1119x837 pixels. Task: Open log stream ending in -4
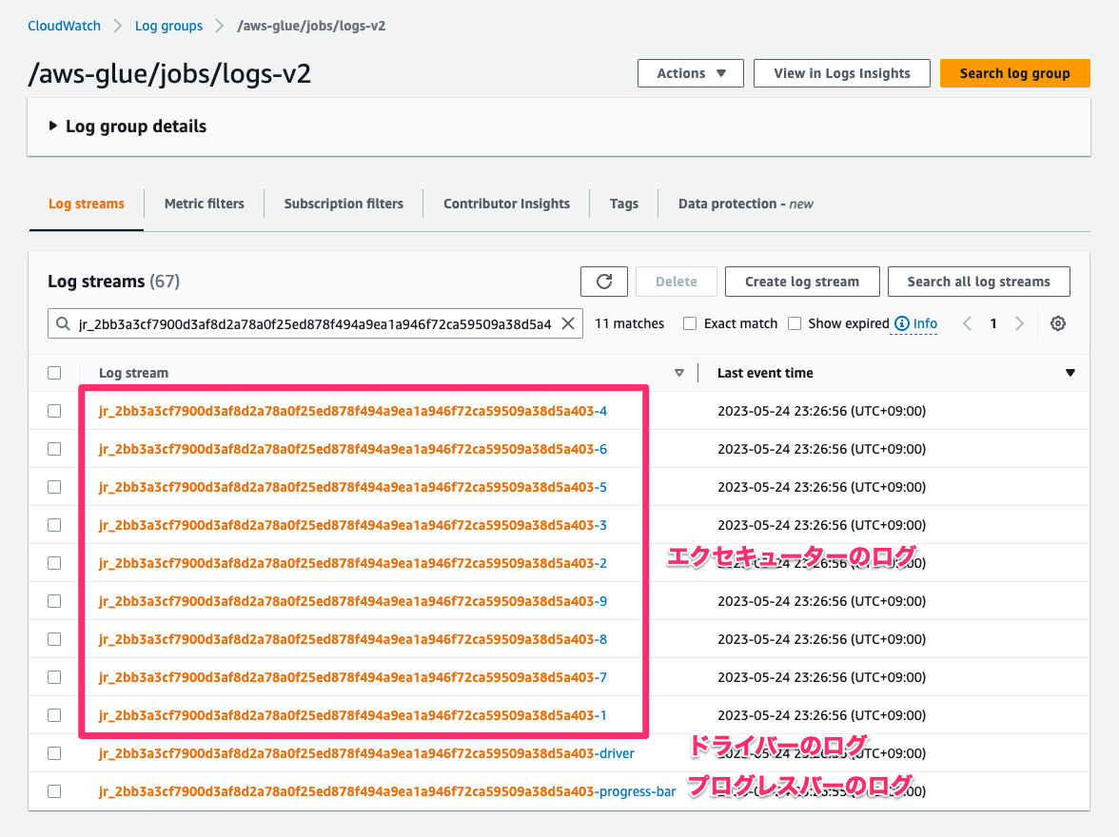pos(352,411)
